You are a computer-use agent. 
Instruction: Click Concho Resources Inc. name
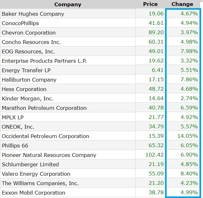pos(31,42)
